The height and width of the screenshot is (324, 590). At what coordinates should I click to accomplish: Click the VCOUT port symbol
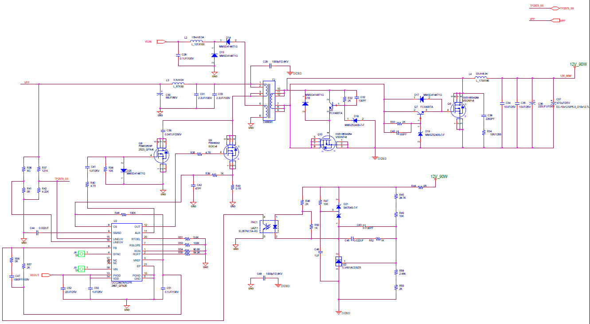pos(46,275)
